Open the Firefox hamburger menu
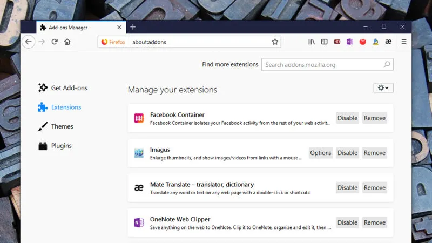This screenshot has height=243, width=432. (403, 42)
